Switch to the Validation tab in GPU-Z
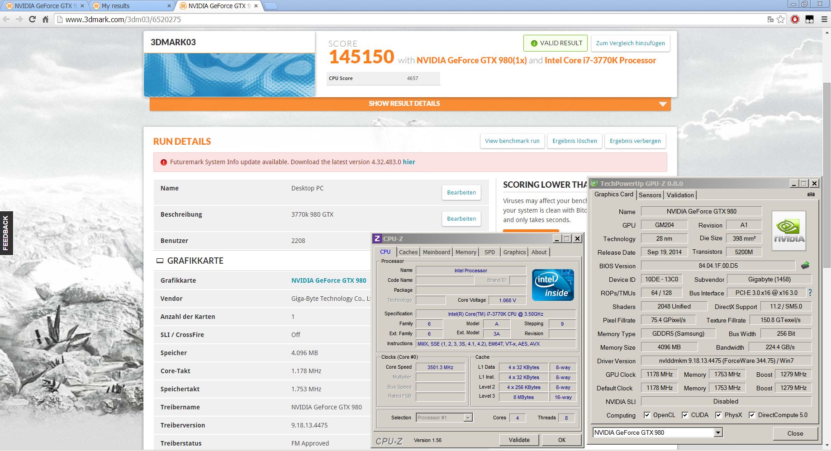Screen dimensions: 831x451 (680, 195)
